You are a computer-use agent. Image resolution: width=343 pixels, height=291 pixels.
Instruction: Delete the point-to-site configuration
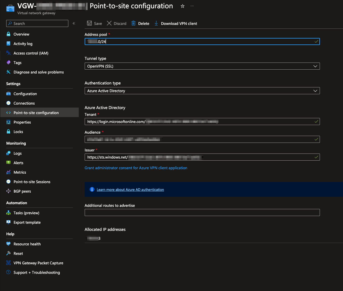point(140,23)
